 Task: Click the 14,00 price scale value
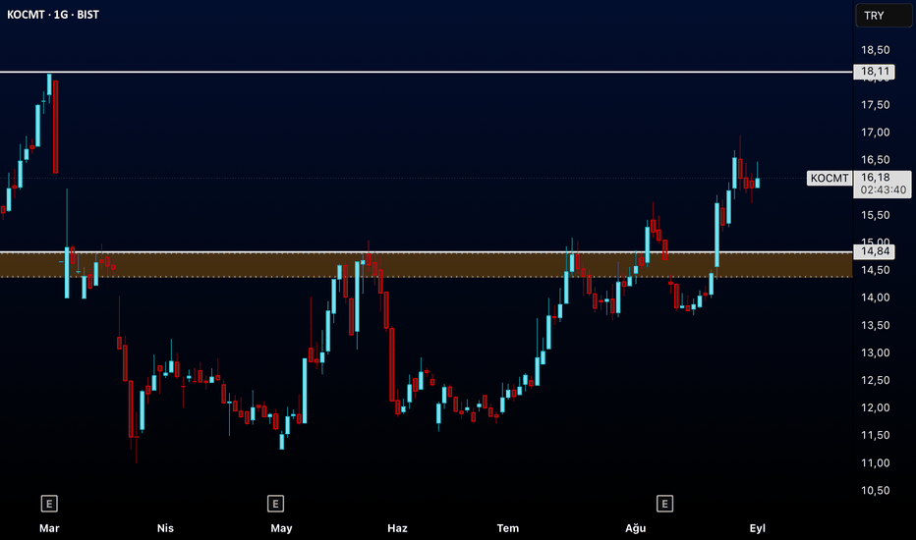pyautogui.click(x=875, y=297)
